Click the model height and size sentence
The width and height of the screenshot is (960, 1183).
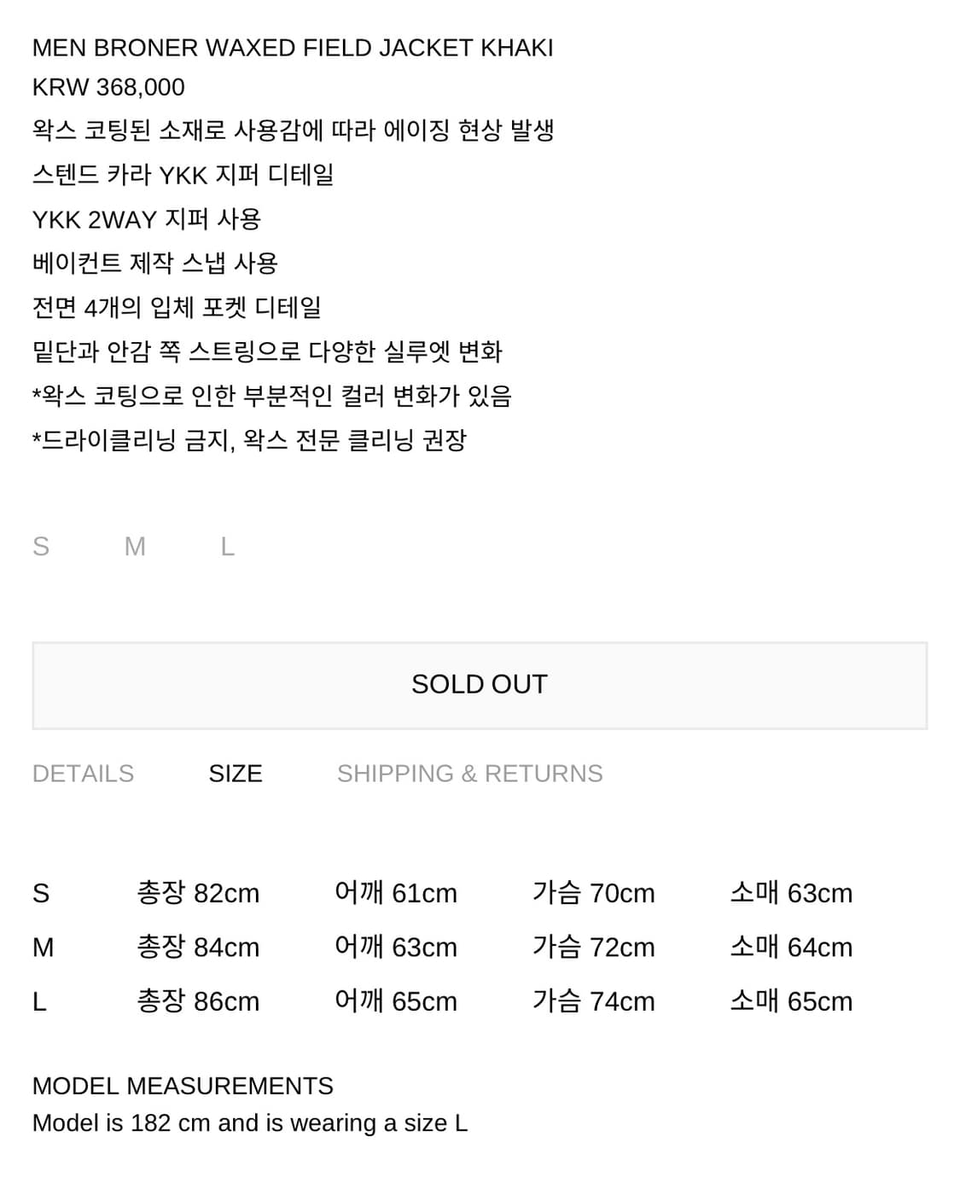click(250, 1123)
